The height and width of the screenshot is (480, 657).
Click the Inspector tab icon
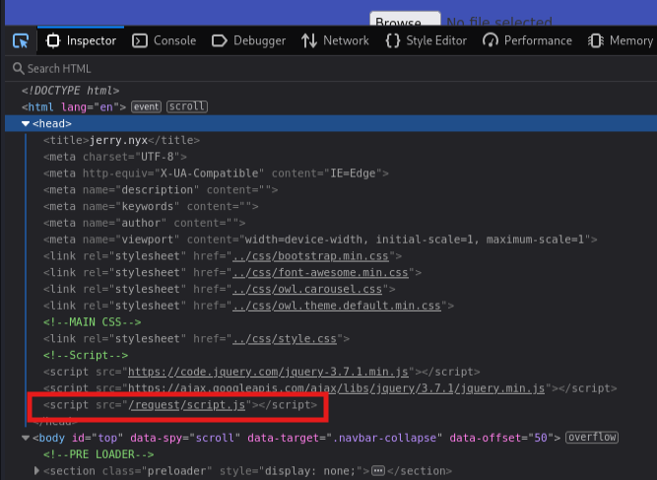pos(53,40)
